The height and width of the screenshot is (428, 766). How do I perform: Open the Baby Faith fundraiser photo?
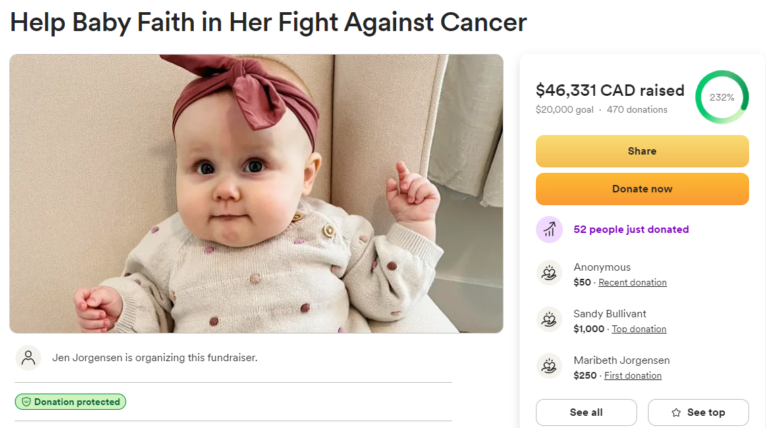pyautogui.click(x=256, y=194)
